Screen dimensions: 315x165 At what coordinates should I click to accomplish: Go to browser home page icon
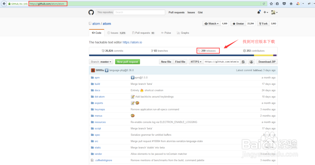(x=291, y=3)
